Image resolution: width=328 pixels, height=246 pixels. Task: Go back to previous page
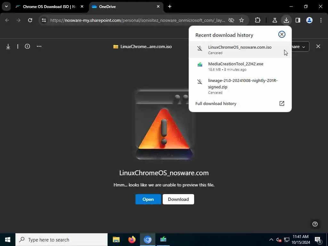(7, 20)
